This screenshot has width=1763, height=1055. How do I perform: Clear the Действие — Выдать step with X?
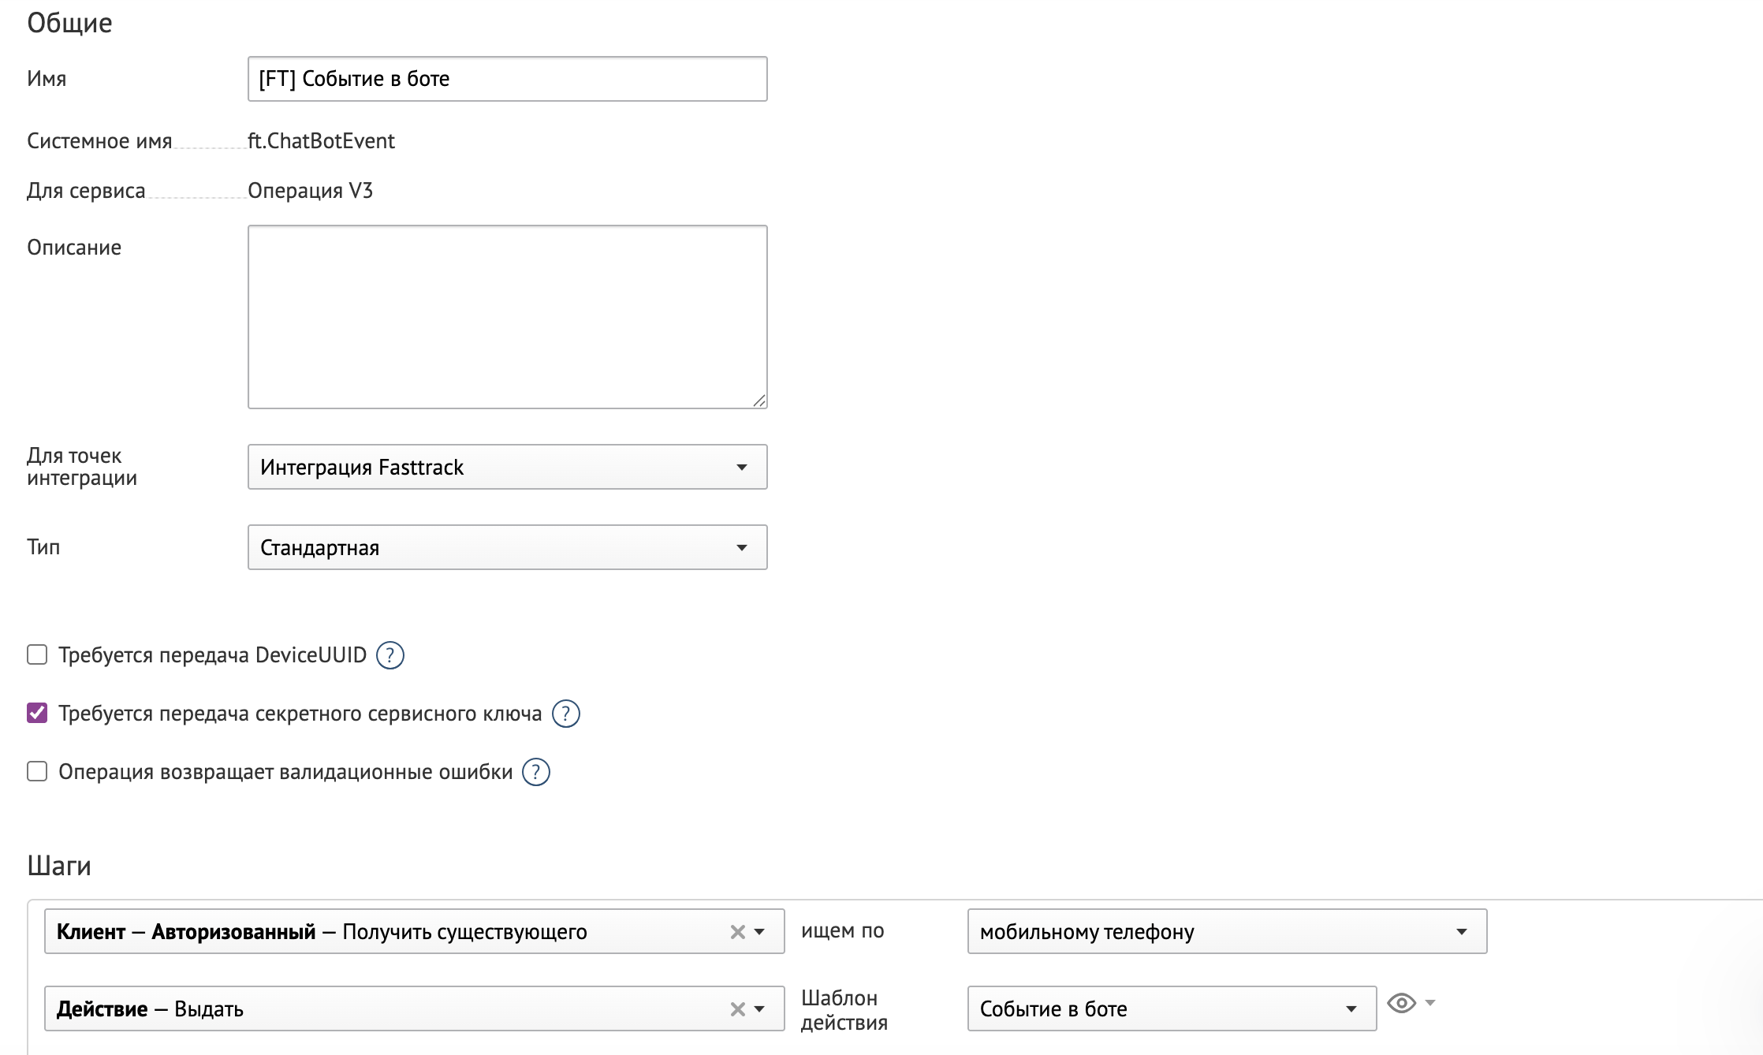(x=737, y=1009)
